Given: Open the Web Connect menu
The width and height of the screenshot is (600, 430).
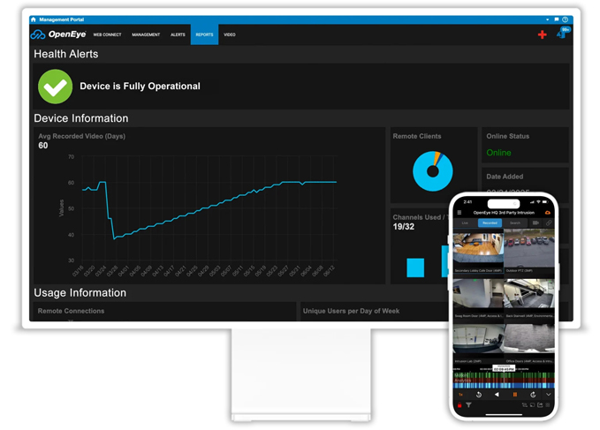Looking at the screenshot, I should point(107,34).
